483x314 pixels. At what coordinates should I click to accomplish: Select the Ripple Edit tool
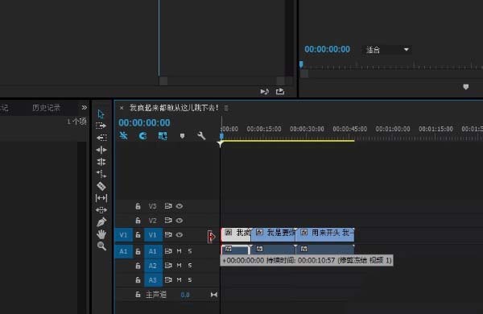click(101, 150)
